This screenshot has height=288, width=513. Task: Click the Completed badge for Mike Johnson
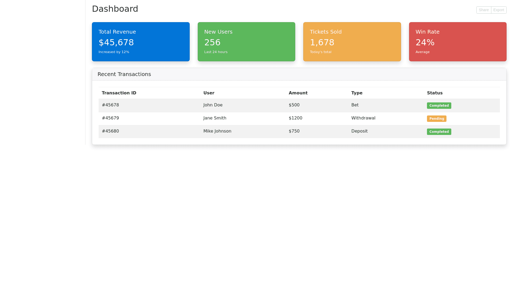tap(439, 131)
